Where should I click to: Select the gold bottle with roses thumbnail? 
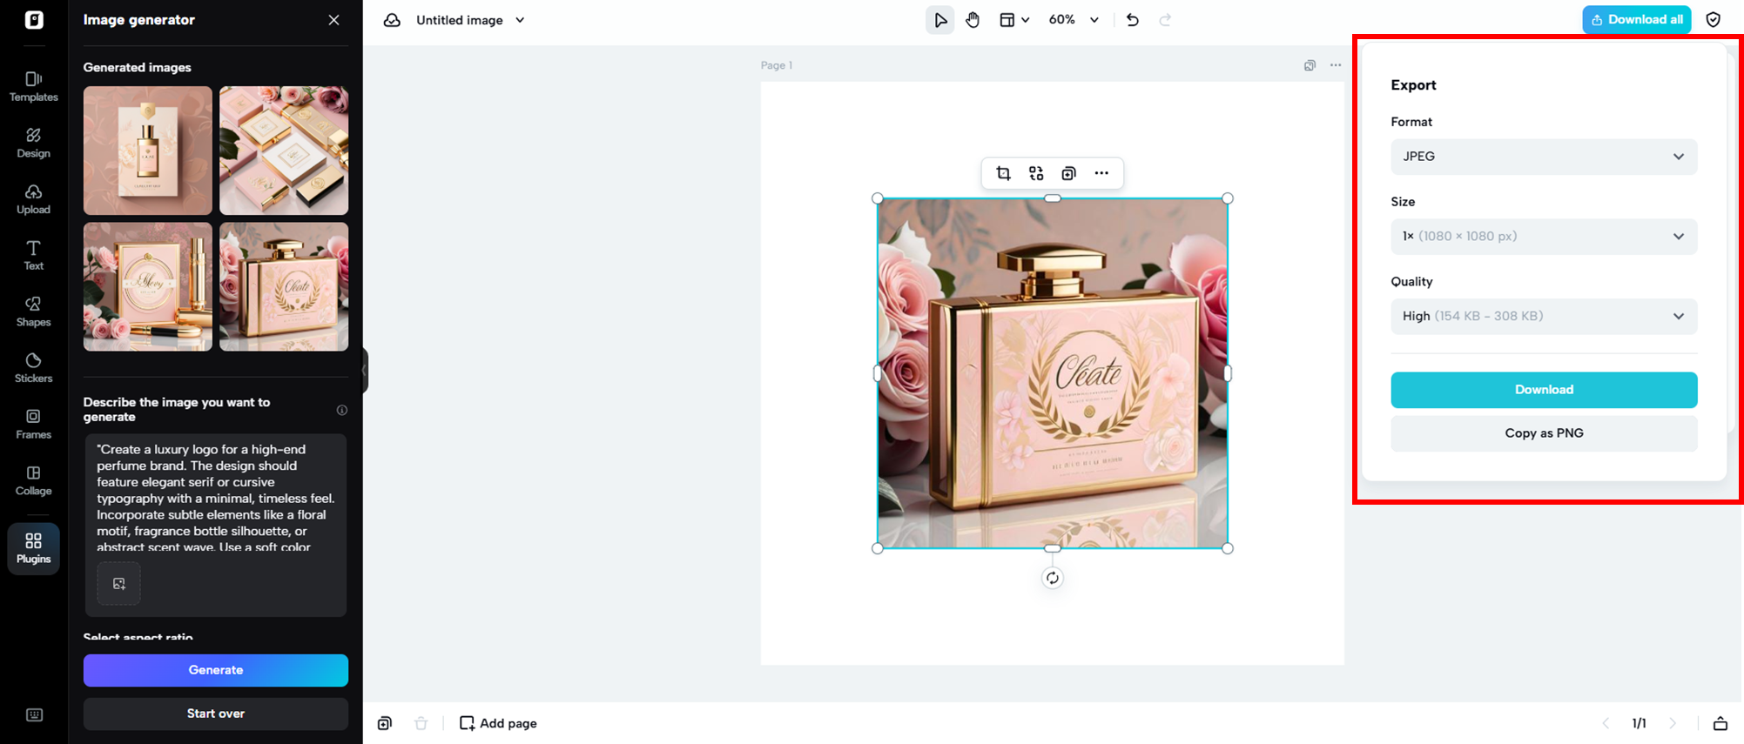[284, 286]
